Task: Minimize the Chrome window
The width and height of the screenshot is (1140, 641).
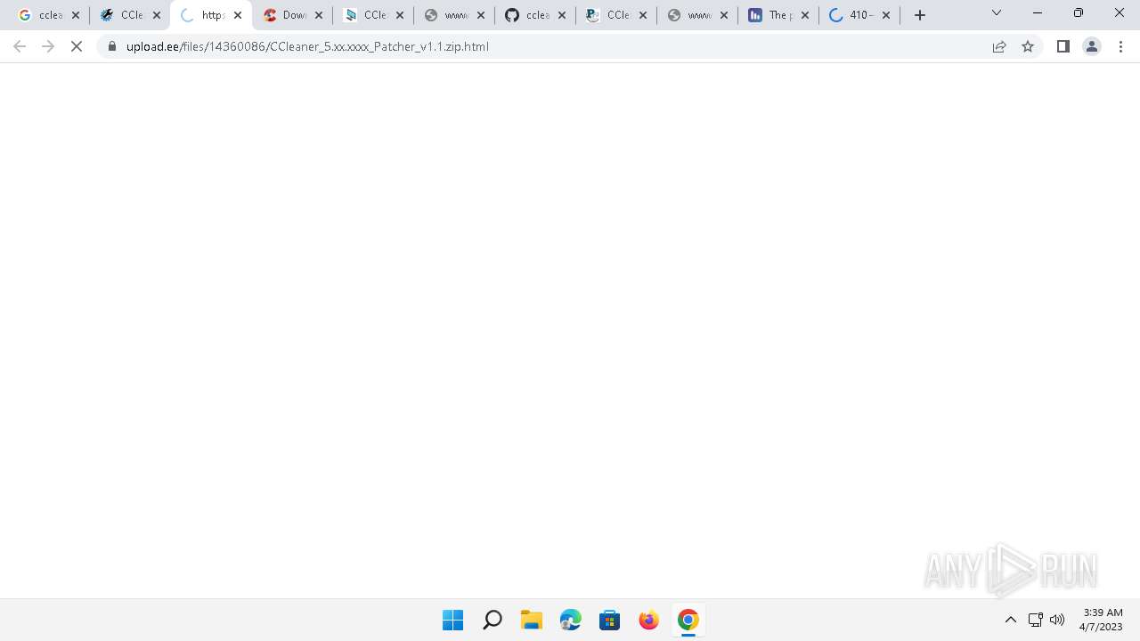Action: coord(1038,12)
